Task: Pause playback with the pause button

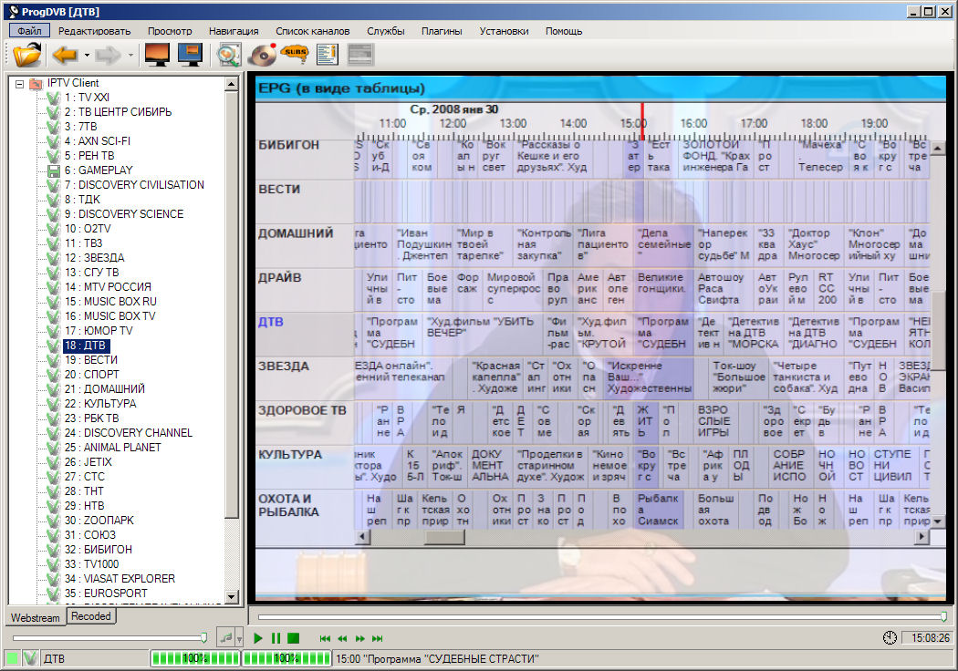Action: pyautogui.click(x=276, y=639)
